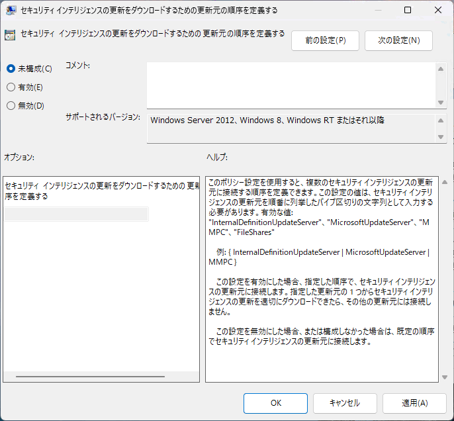Enable the policy with 有効 radio button
Viewport: 454px width, 421px height.
pos(11,87)
